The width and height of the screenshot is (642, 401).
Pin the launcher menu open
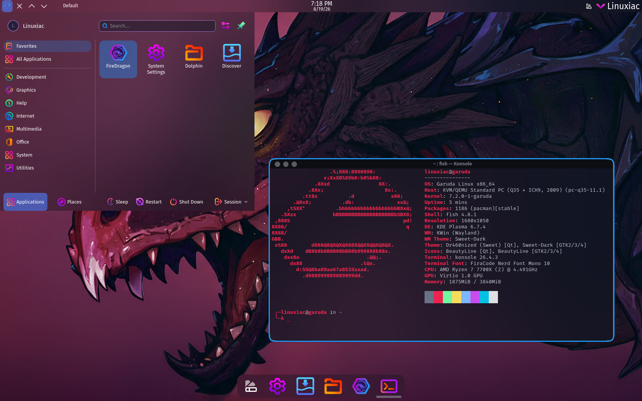coord(241,26)
